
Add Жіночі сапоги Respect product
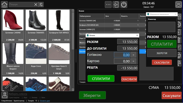coord(13,59)
